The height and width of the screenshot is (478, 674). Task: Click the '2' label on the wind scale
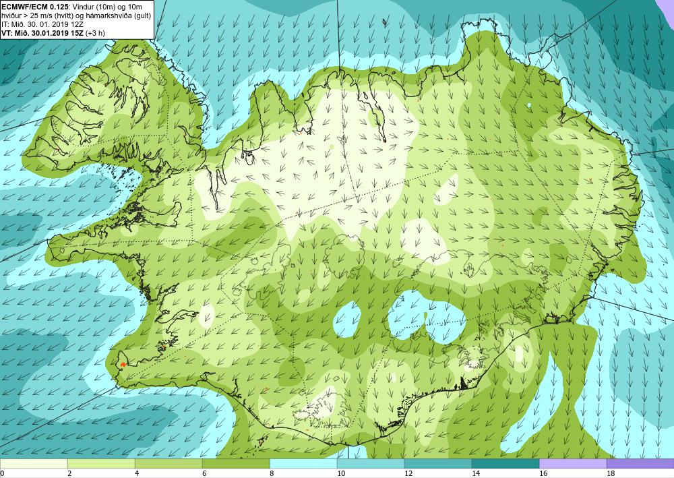(x=69, y=473)
